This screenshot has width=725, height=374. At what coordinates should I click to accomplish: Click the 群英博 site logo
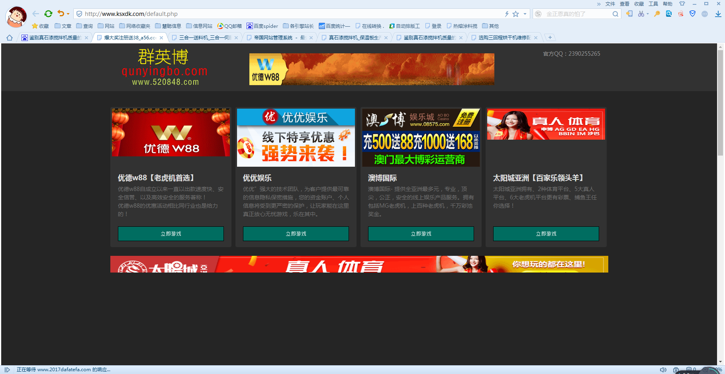(165, 67)
